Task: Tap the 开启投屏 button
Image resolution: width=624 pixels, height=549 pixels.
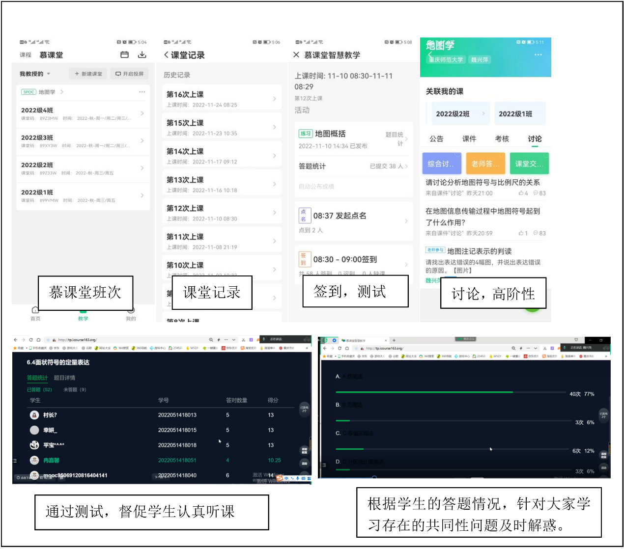Action: click(x=129, y=74)
